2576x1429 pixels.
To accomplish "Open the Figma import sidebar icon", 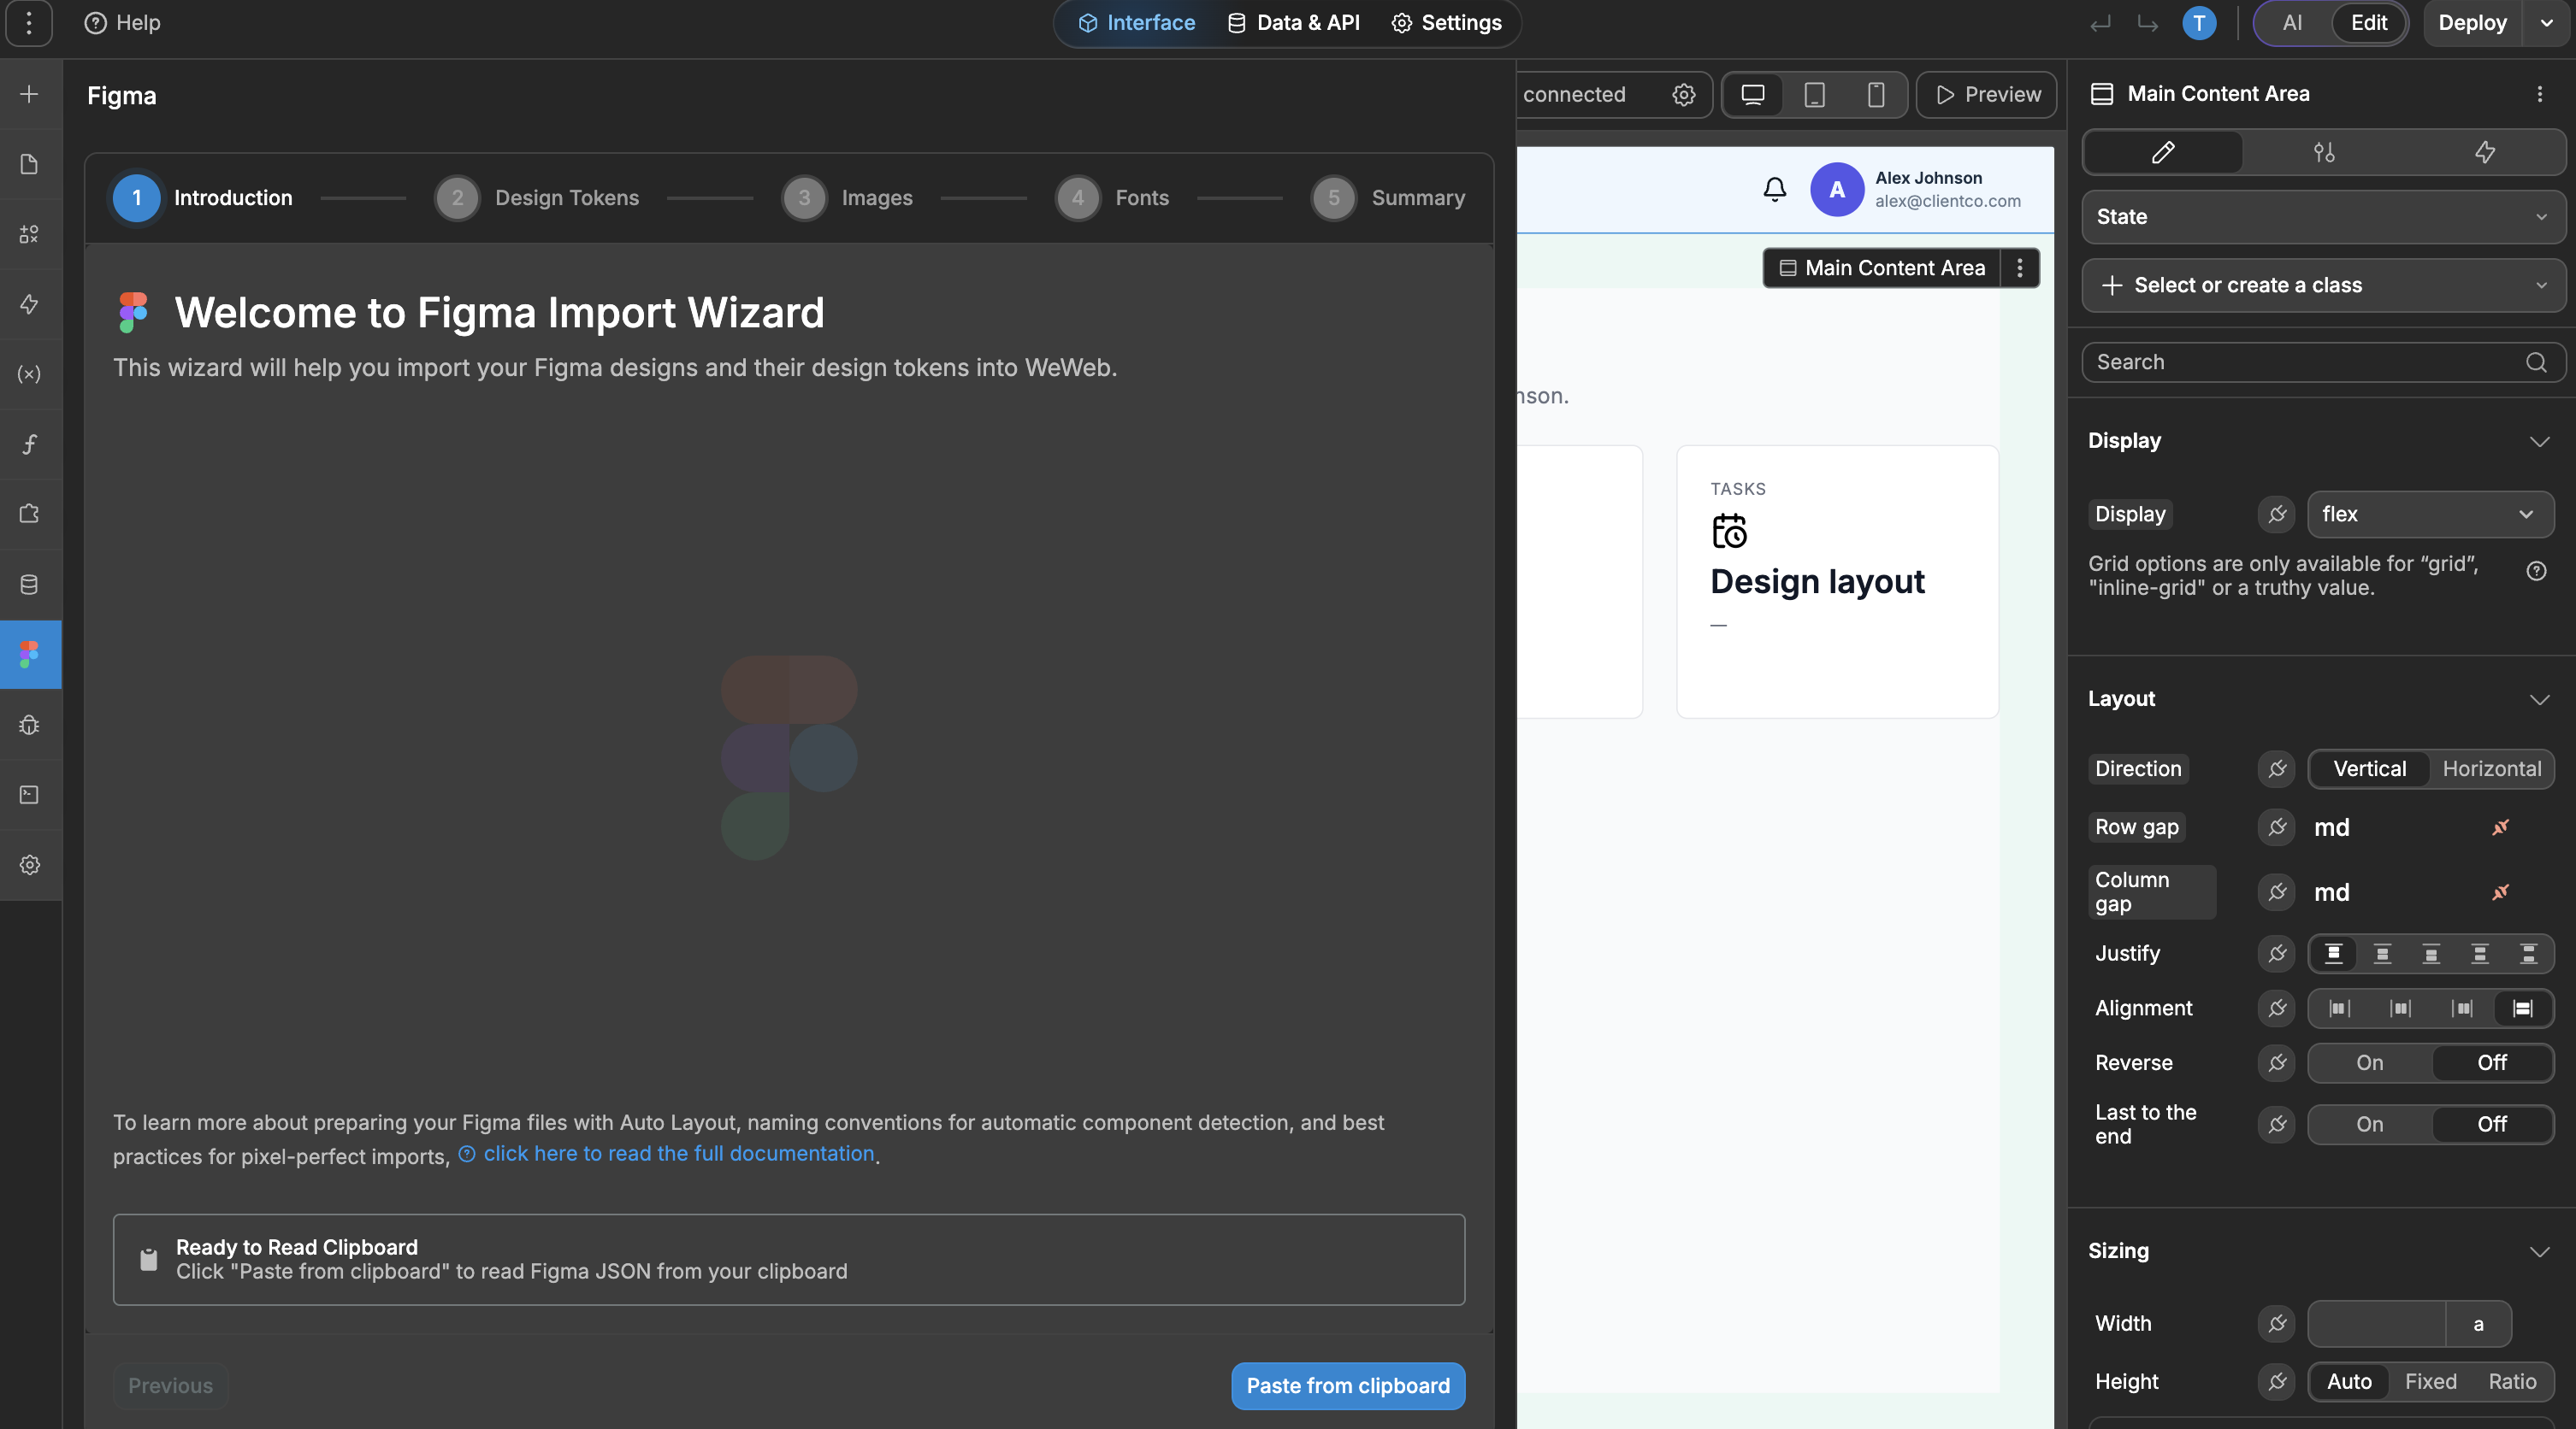I will click(x=30, y=655).
